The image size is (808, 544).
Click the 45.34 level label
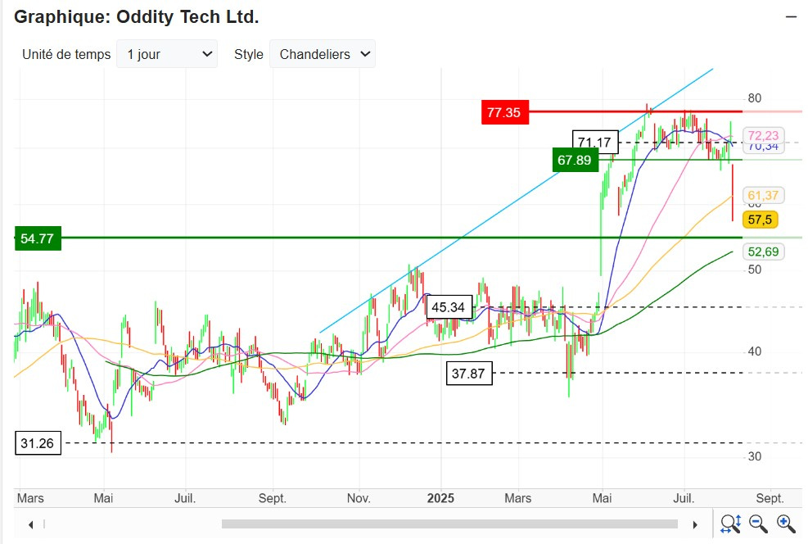[x=449, y=307]
